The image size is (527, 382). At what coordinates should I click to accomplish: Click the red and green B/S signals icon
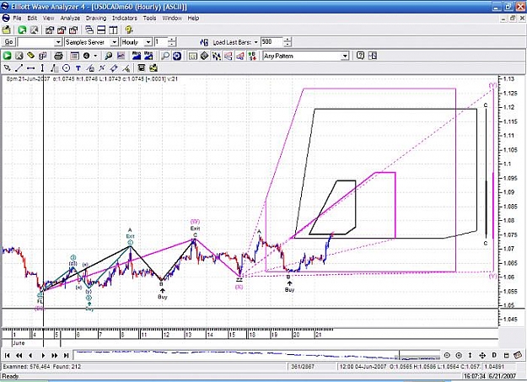[252, 56]
